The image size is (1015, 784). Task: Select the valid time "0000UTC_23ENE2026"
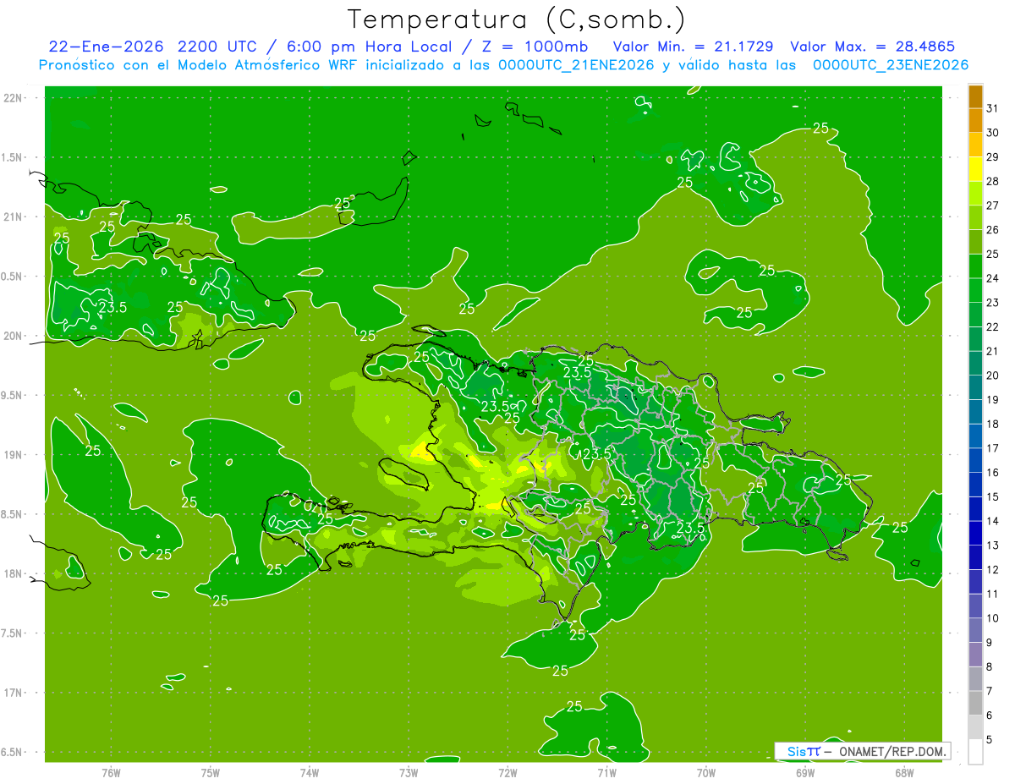(x=891, y=65)
